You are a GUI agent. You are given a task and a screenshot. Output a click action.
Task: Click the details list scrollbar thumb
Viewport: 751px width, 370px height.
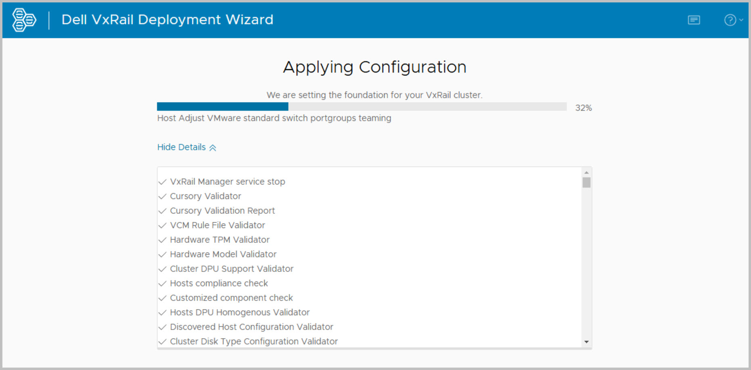[x=586, y=183]
